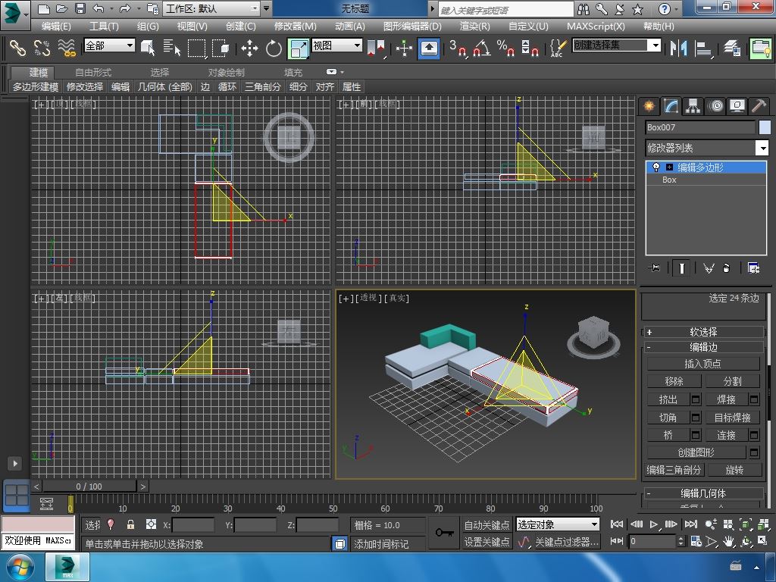
Task: Toggle the selection lock padlock icon
Action: [130, 524]
